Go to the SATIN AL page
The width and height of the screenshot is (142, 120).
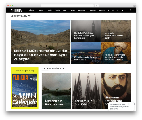93,10
